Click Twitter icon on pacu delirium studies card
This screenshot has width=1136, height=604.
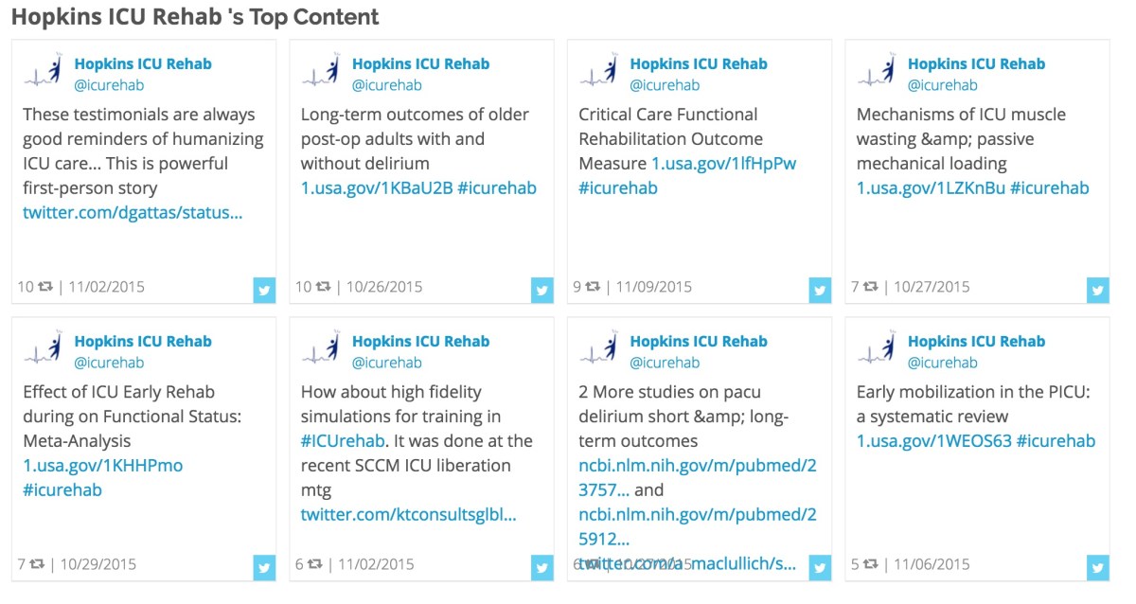820,568
